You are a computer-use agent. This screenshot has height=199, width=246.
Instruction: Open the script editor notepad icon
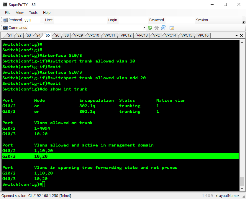click(x=172, y=28)
